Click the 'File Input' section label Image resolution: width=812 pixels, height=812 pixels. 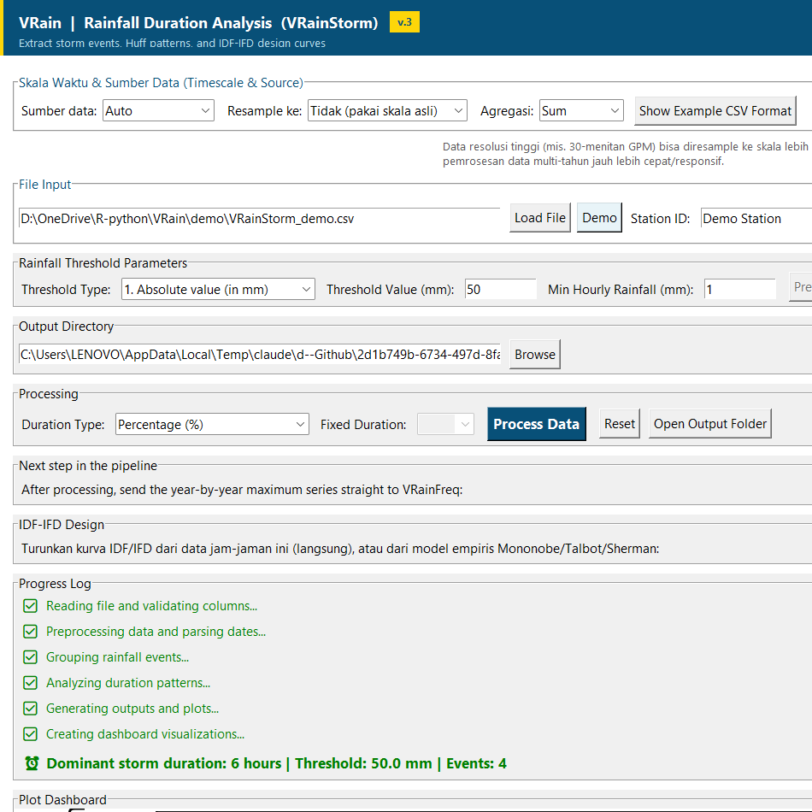tap(45, 185)
